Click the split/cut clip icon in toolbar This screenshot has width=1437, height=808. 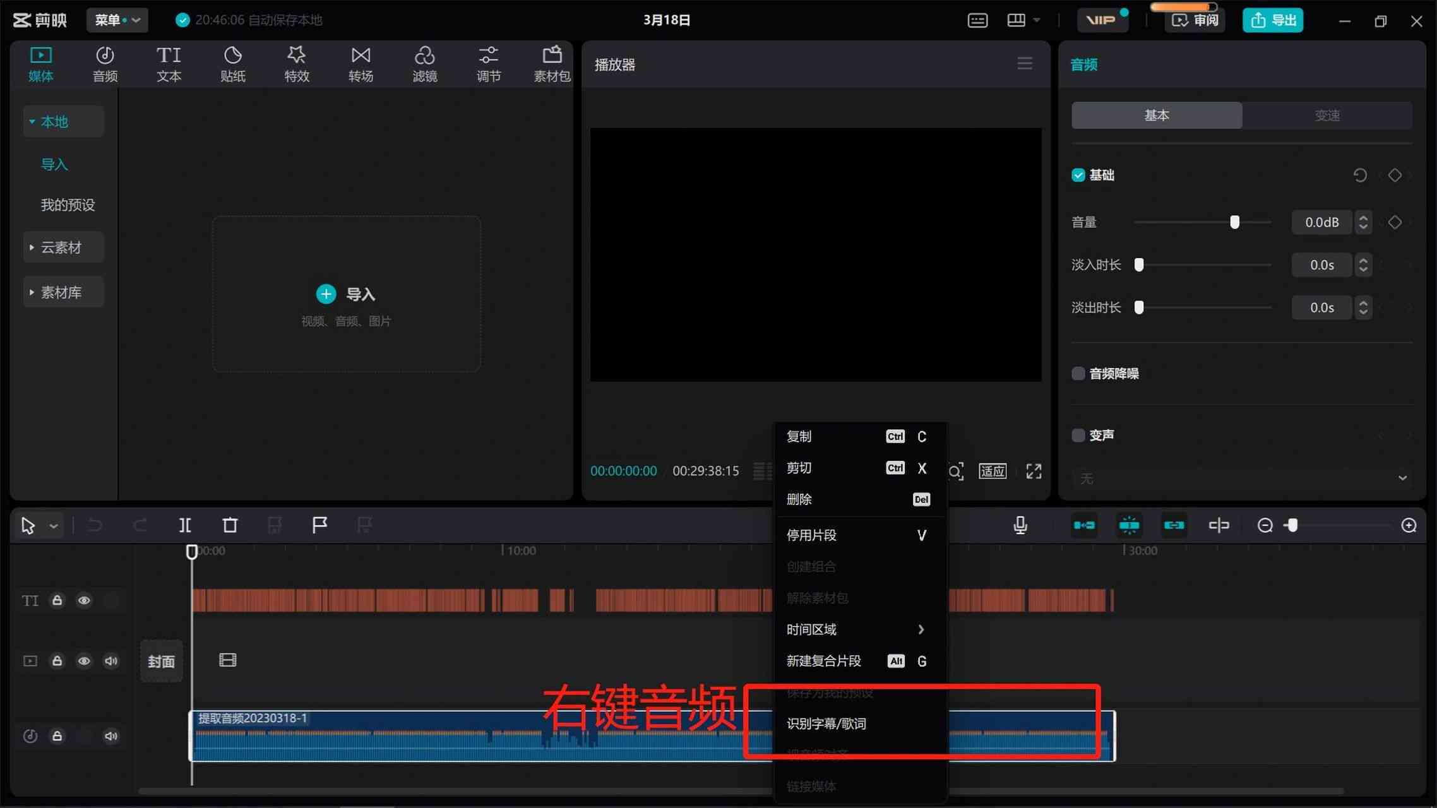(184, 524)
